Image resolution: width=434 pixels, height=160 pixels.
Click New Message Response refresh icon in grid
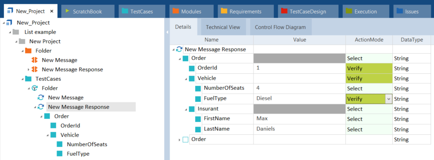(179, 49)
